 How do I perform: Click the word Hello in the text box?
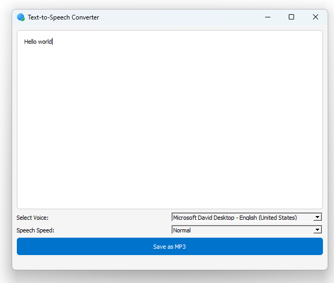click(x=30, y=42)
